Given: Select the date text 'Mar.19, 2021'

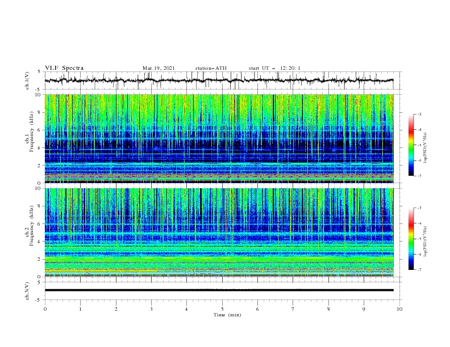Looking at the screenshot, I should coord(159,68).
